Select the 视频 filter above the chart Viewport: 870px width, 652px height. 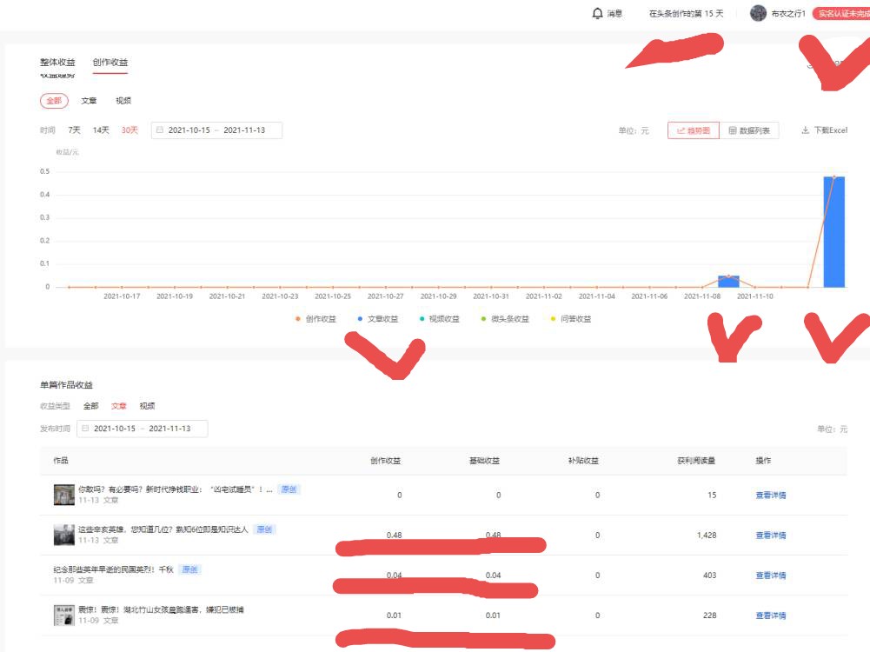click(123, 101)
